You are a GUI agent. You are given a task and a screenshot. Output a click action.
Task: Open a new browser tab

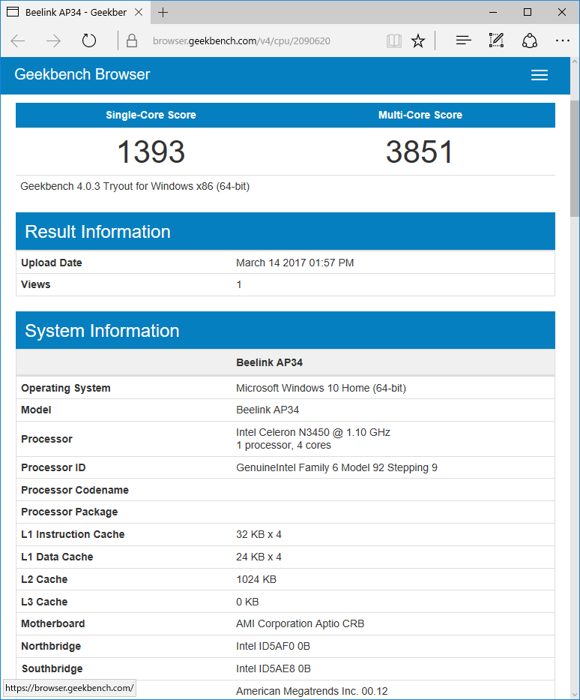coord(163,13)
